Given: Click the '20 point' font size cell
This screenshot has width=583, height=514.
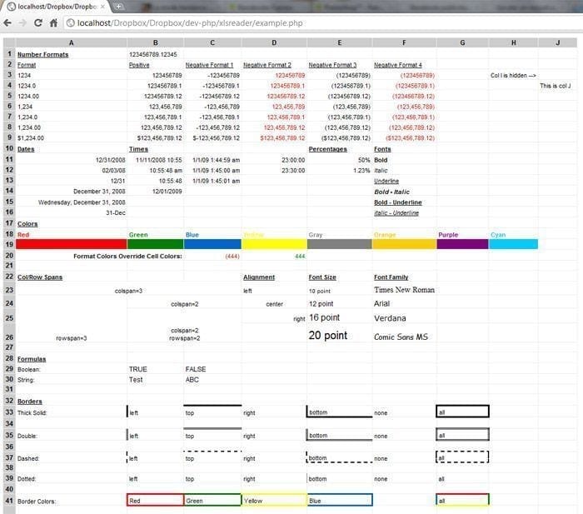Looking at the screenshot, I should click(328, 336).
